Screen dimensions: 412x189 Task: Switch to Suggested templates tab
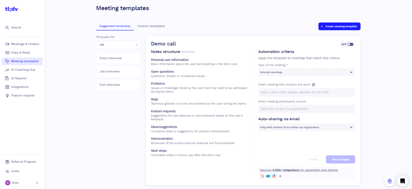pos(115,26)
